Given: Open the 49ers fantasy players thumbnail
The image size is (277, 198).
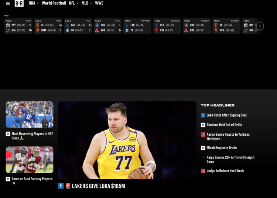Looking at the screenshot, I should [x=30, y=160].
